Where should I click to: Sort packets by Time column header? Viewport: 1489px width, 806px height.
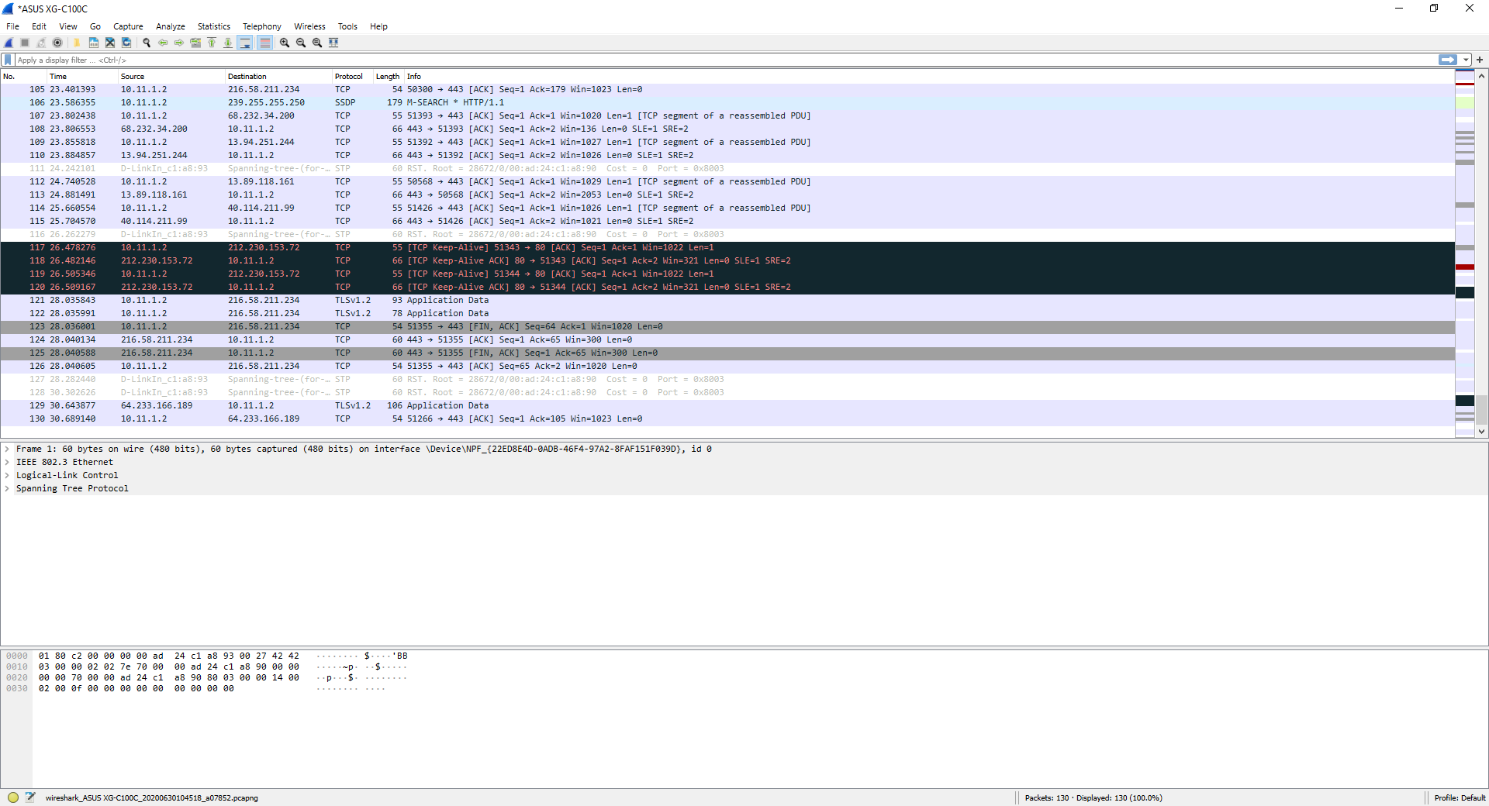click(x=82, y=77)
